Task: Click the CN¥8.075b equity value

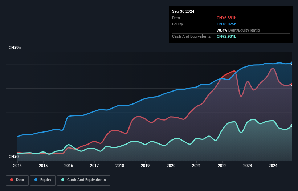Action: [226, 24]
